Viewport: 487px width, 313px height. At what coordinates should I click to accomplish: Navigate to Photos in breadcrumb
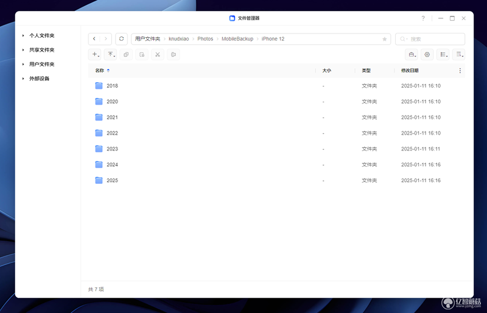pyautogui.click(x=205, y=39)
